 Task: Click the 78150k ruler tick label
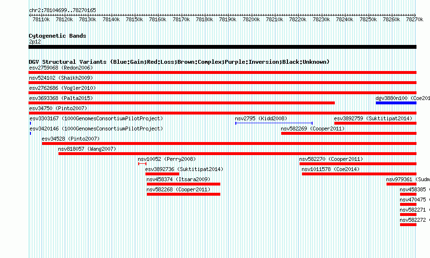134,19
